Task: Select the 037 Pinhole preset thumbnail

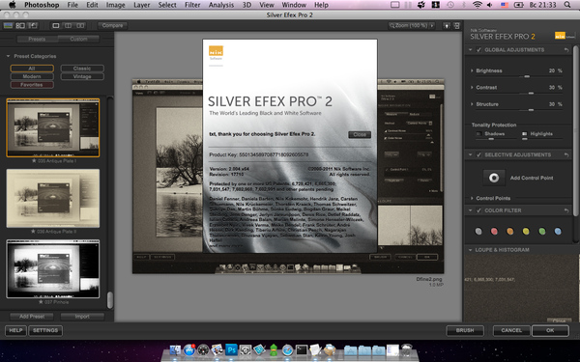Action: click(53, 269)
